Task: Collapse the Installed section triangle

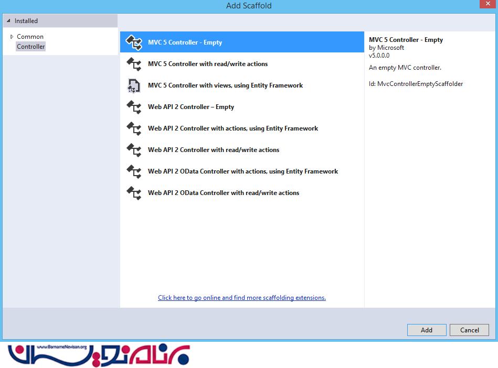Action: [8, 20]
